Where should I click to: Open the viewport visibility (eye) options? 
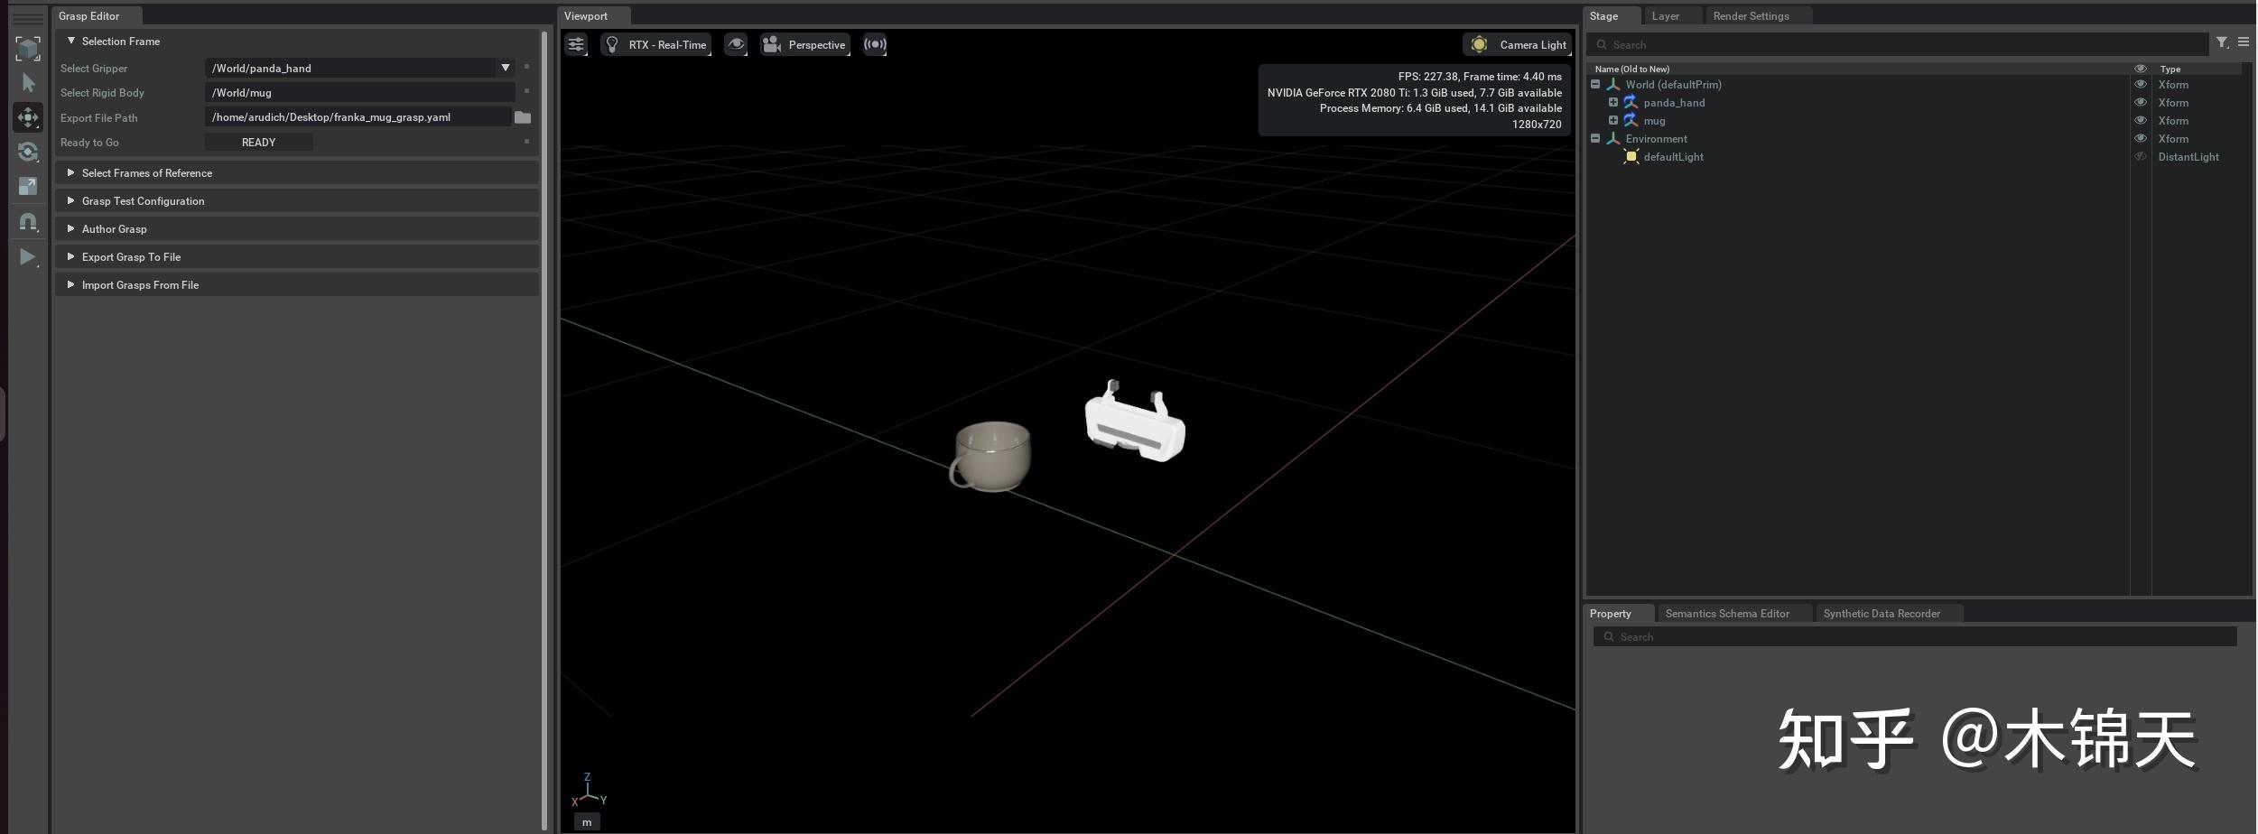(x=736, y=43)
